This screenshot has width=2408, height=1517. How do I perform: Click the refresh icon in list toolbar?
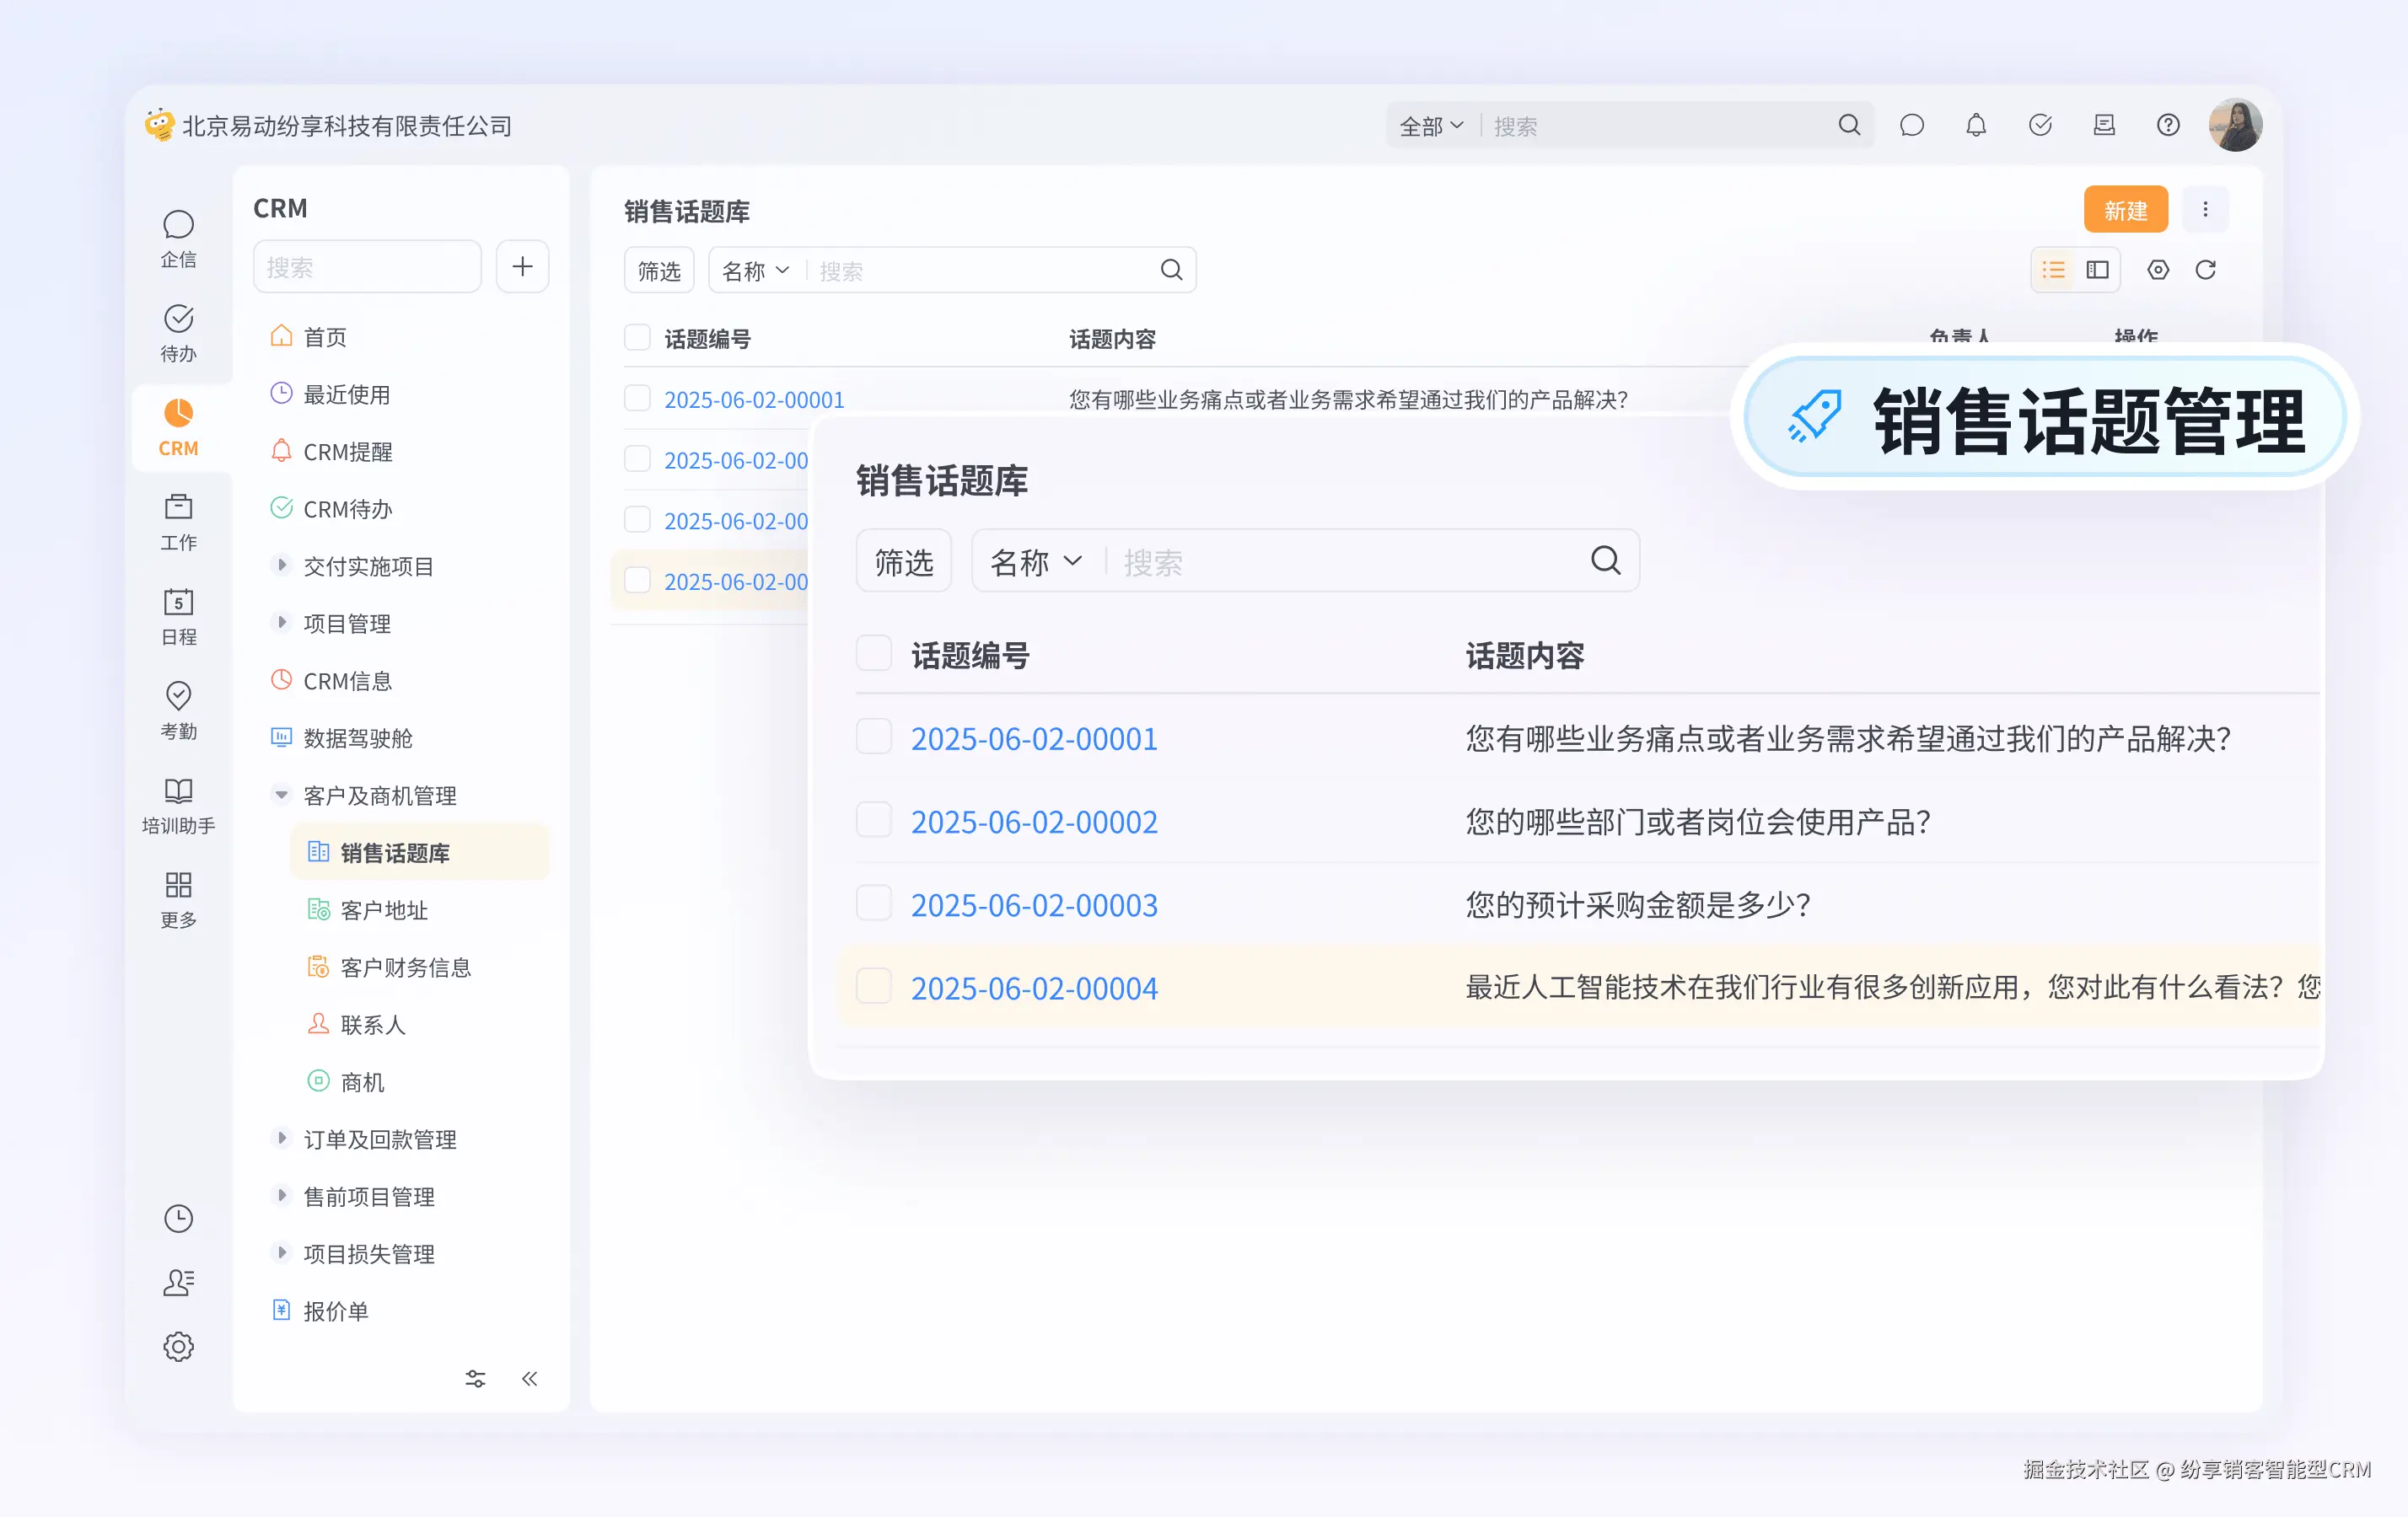(2205, 270)
